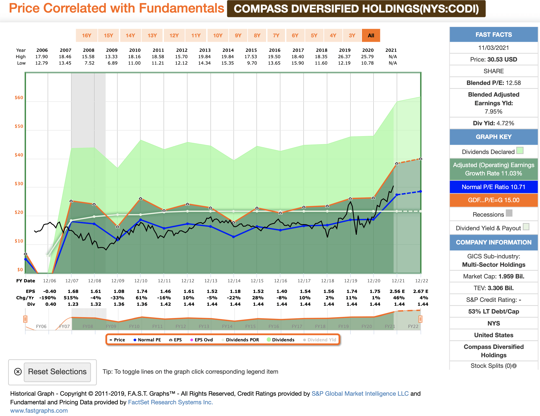The height and width of the screenshot is (416, 540).
Task: Click the GDF...P/E=G 15.00 key row
Action: (x=493, y=200)
